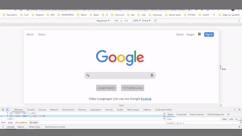Open the What's New drawer tab
The image size is (242, 136).
[x=34, y=127]
